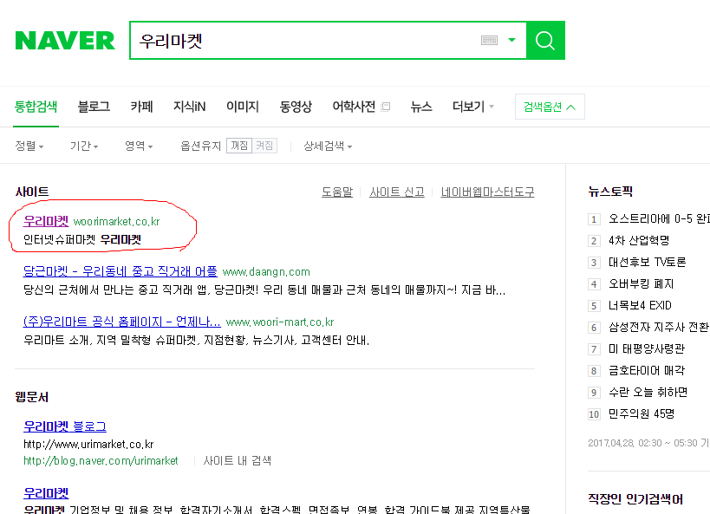Click the 도움말 link

[x=337, y=192]
